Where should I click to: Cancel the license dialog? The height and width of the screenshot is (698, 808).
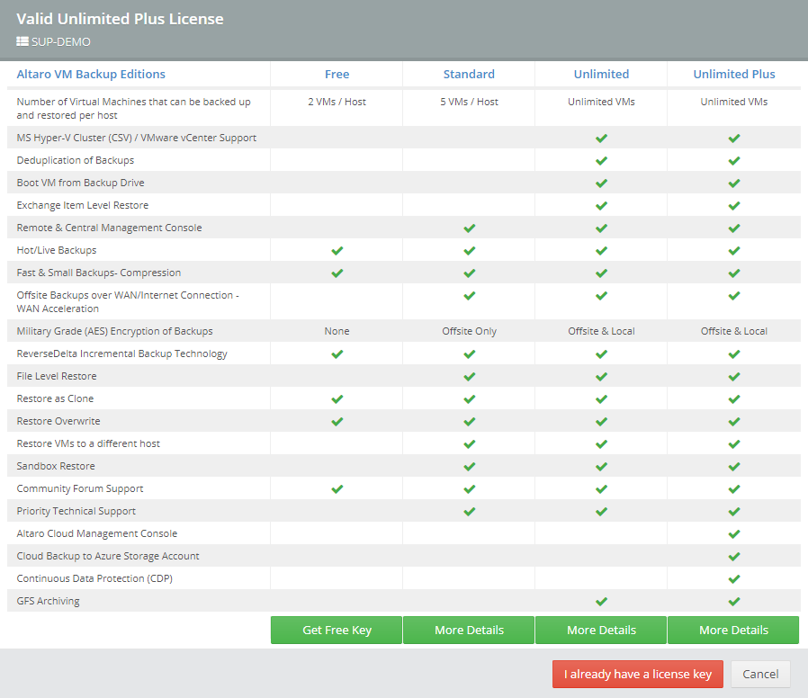click(760, 674)
